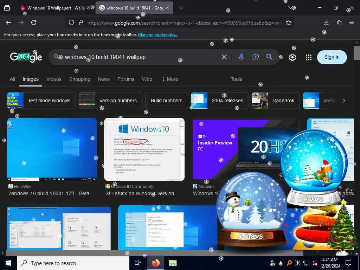Open the Firefox downloads panel
360x270 pixels.
326,22
